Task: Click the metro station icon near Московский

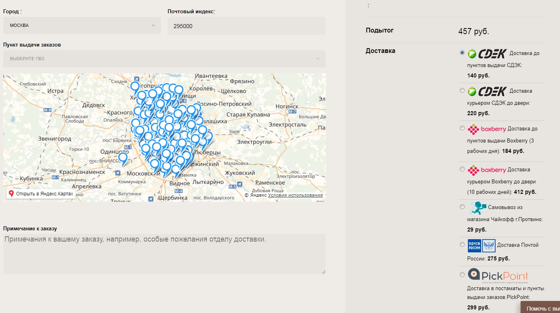Action: [117, 173]
